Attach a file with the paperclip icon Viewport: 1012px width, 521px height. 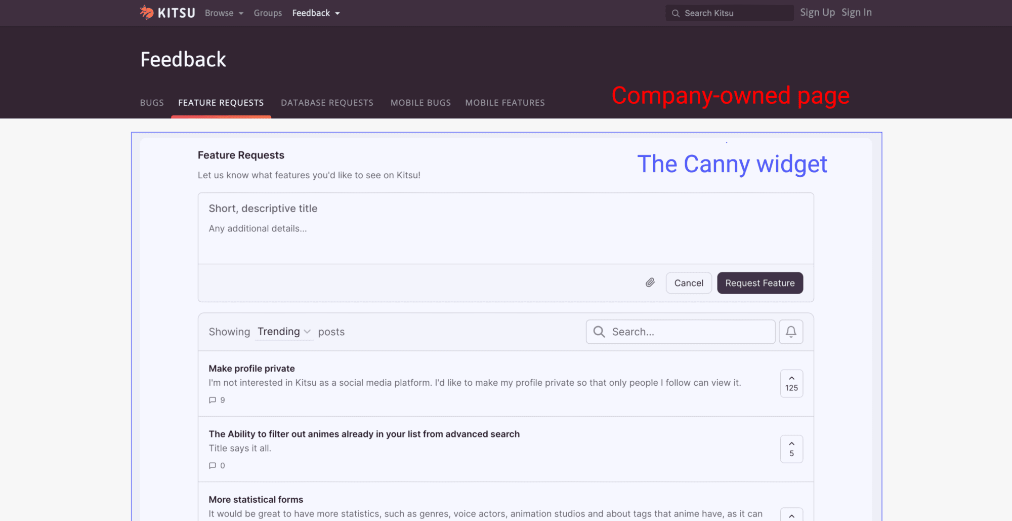point(650,283)
